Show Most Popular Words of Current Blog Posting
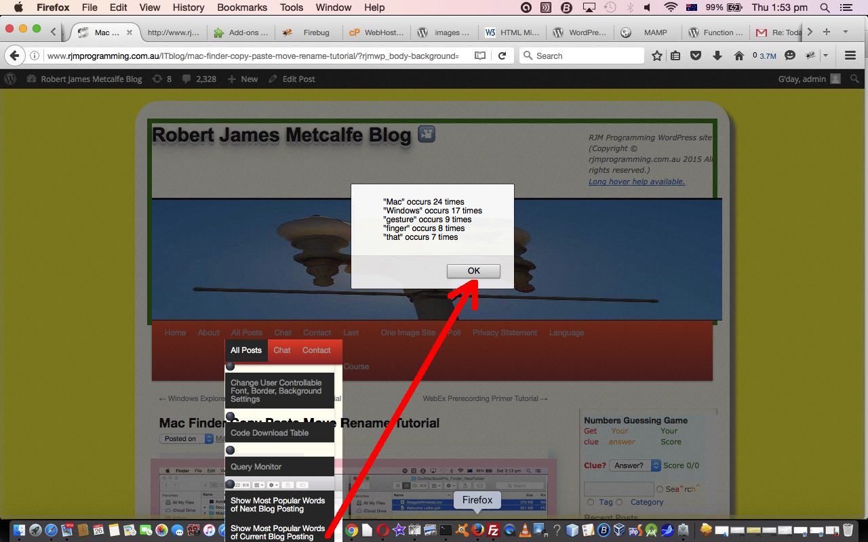 pyautogui.click(x=279, y=533)
